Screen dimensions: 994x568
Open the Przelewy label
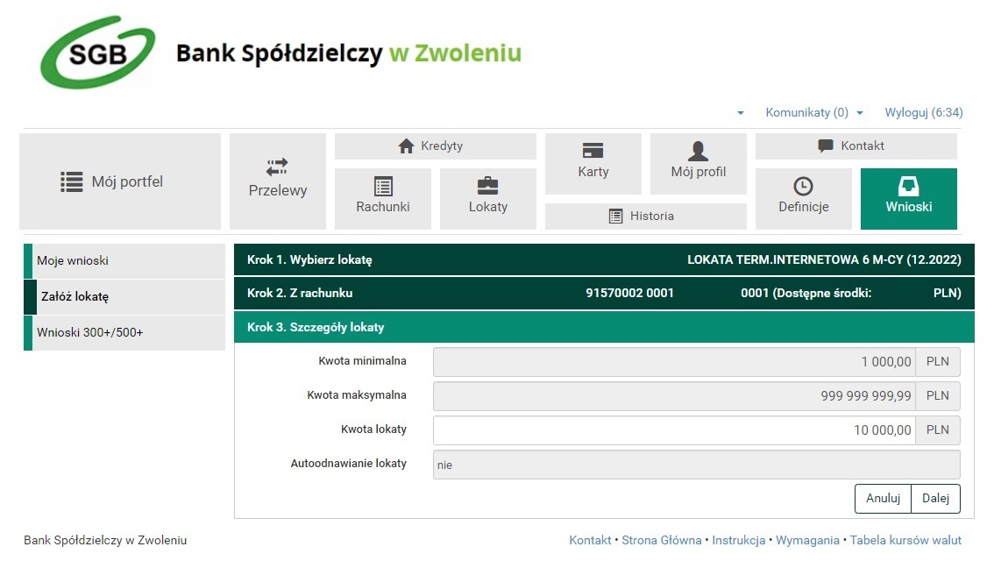coord(278,190)
